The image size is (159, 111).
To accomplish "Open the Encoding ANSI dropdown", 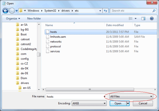I will [89, 103].
